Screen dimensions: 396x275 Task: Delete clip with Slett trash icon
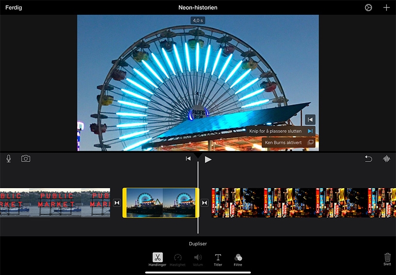coord(387,259)
